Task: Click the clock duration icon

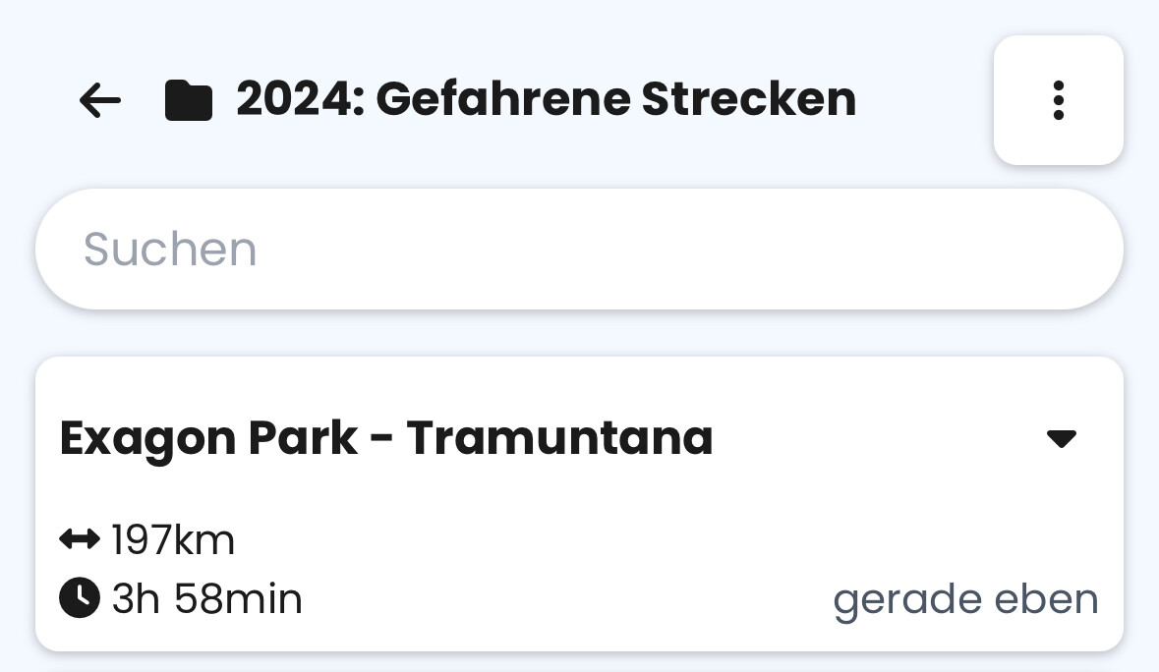Action: coord(80,597)
